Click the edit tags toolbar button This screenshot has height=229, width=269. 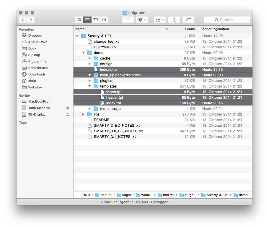(x=188, y=20)
